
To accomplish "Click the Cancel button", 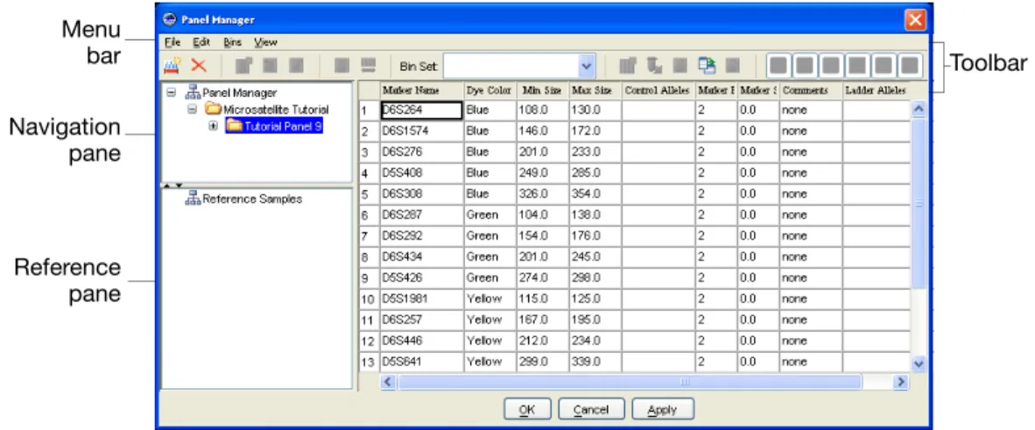I will (x=590, y=409).
